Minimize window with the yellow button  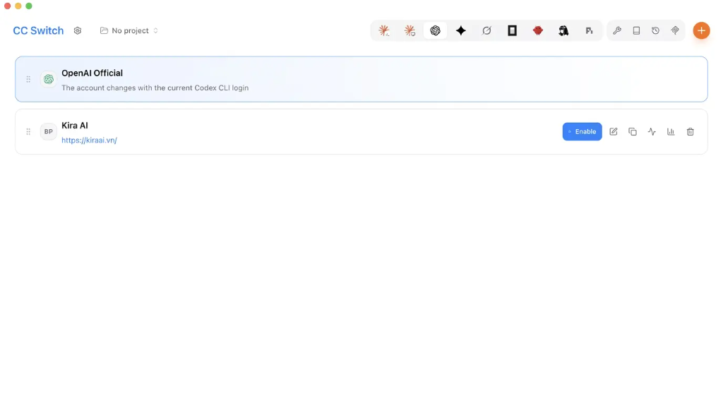[x=18, y=6]
